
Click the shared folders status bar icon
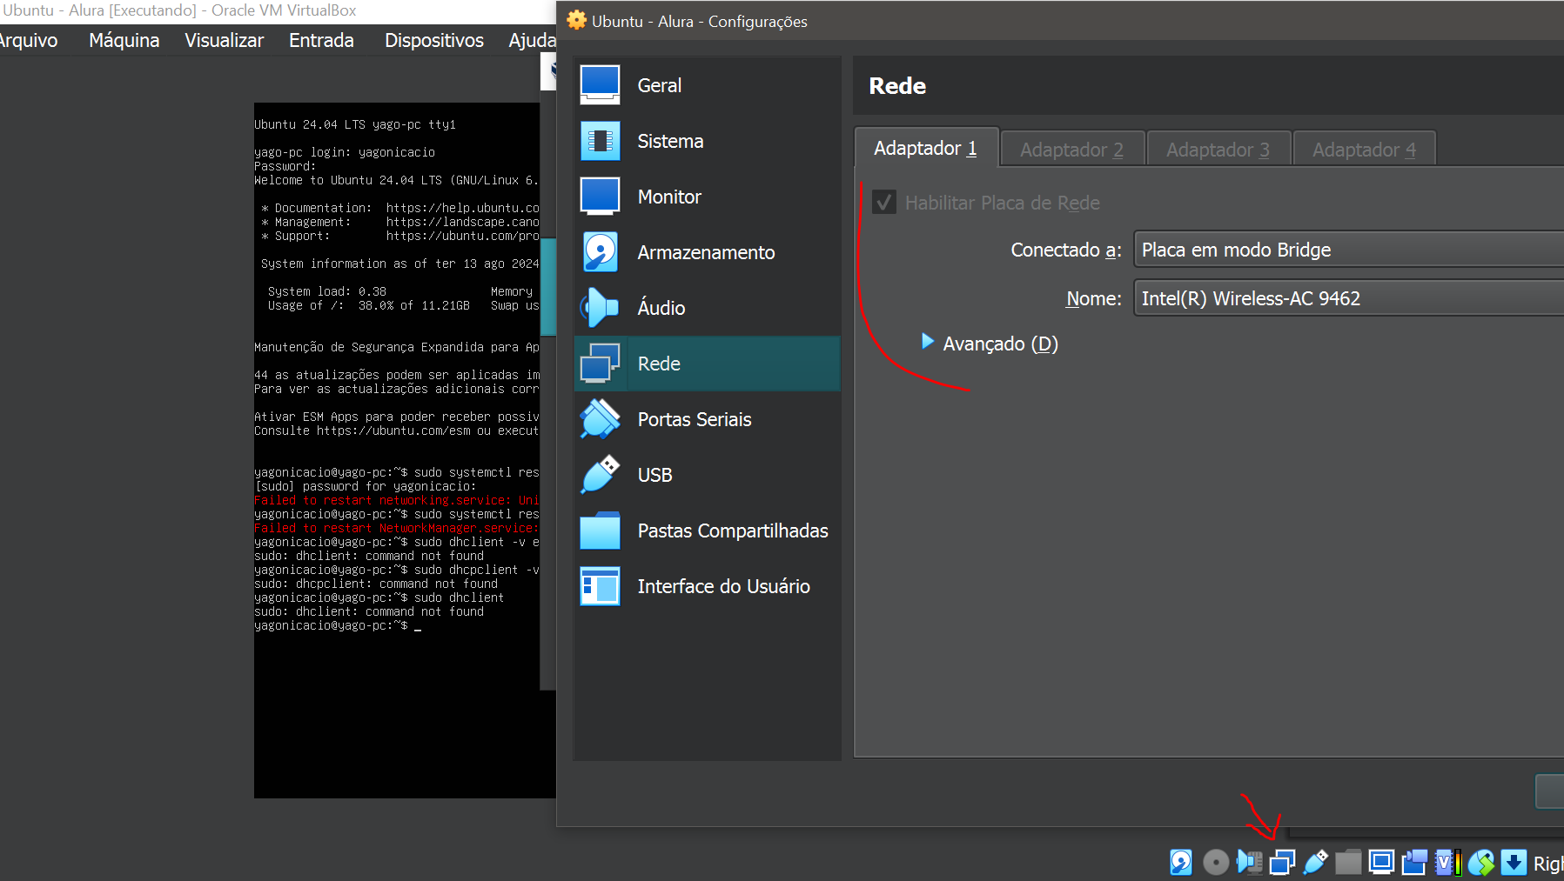click(x=1348, y=862)
